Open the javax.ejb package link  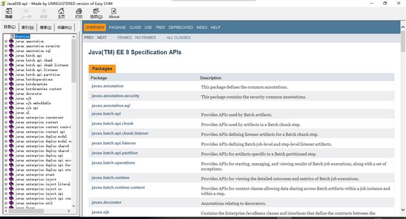(x=100, y=212)
